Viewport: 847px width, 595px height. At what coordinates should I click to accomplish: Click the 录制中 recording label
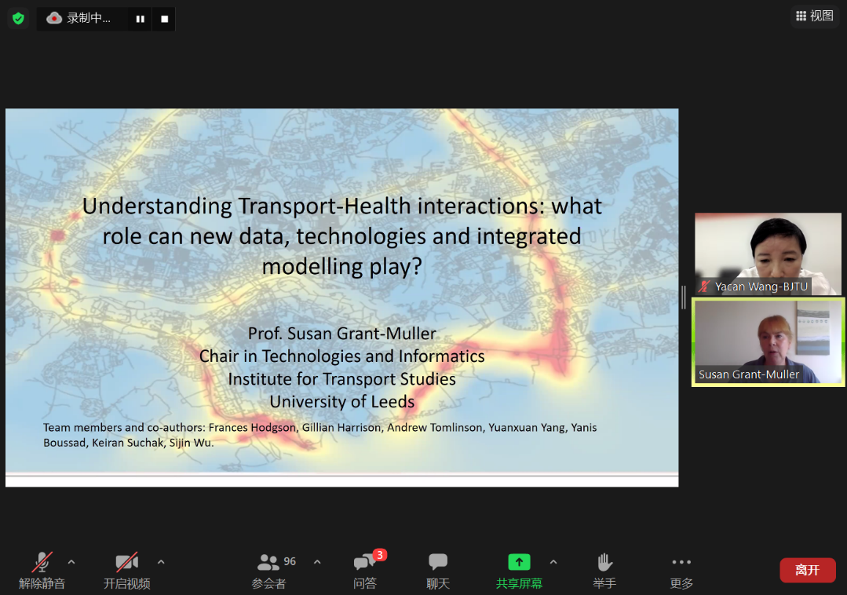click(x=89, y=18)
